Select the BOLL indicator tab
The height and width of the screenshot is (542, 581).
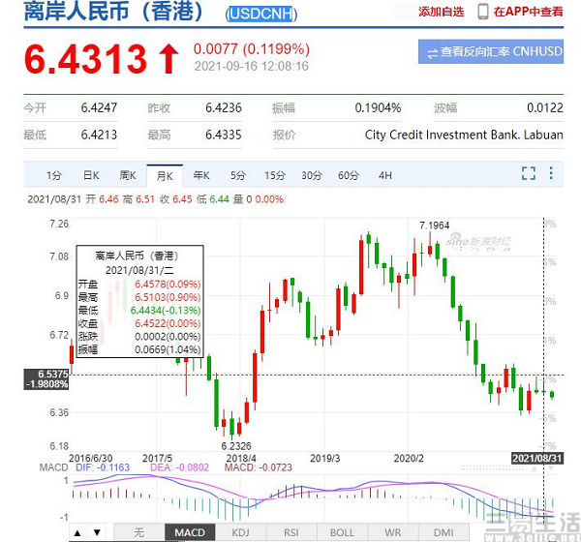tap(342, 532)
